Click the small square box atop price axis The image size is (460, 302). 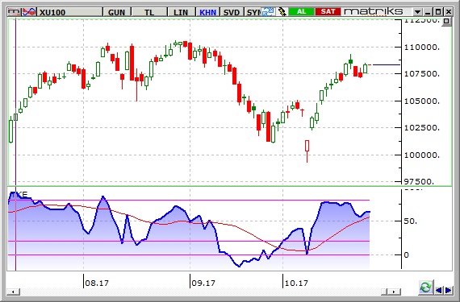click(x=446, y=21)
